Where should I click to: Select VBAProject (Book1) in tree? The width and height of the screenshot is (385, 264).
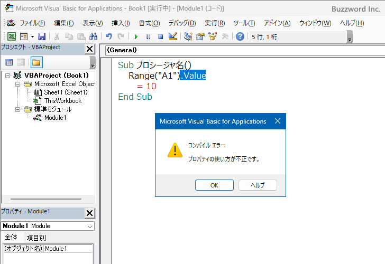[56, 76]
